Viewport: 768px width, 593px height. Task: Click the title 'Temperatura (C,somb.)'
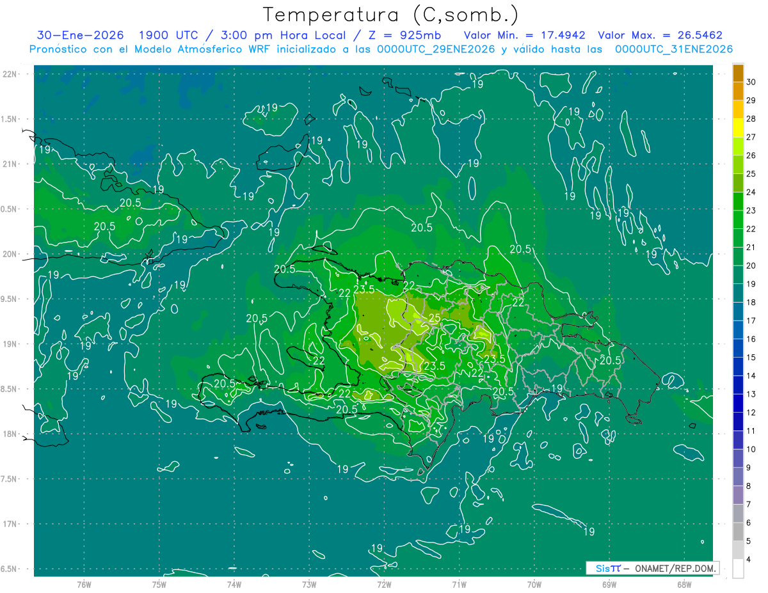coord(391,15)
